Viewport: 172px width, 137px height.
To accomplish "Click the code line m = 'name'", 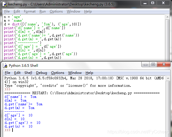I will [x=13, y=21].
